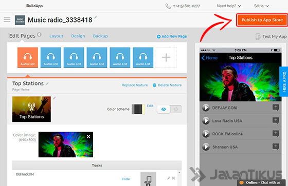Click Hide for the DEFJAY.COM track

click(126, 179)
